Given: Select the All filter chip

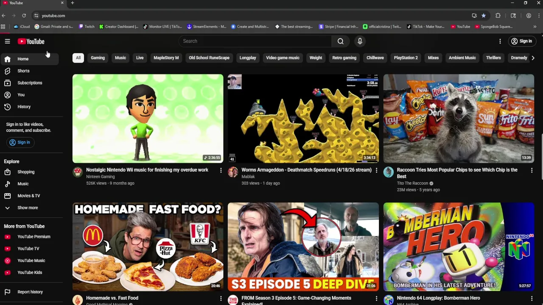Looking at the screenshot, I should [78, 58].
